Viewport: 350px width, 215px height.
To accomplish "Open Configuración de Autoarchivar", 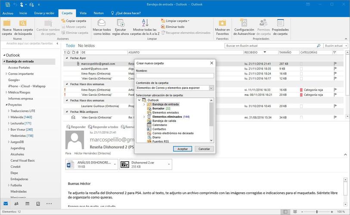I will click(x=244, y=27).
